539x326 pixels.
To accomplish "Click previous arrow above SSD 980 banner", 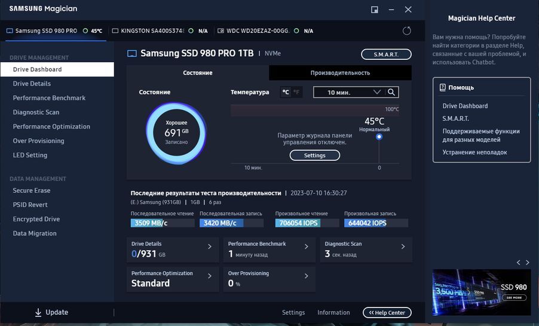I will (x=518, y=263).
